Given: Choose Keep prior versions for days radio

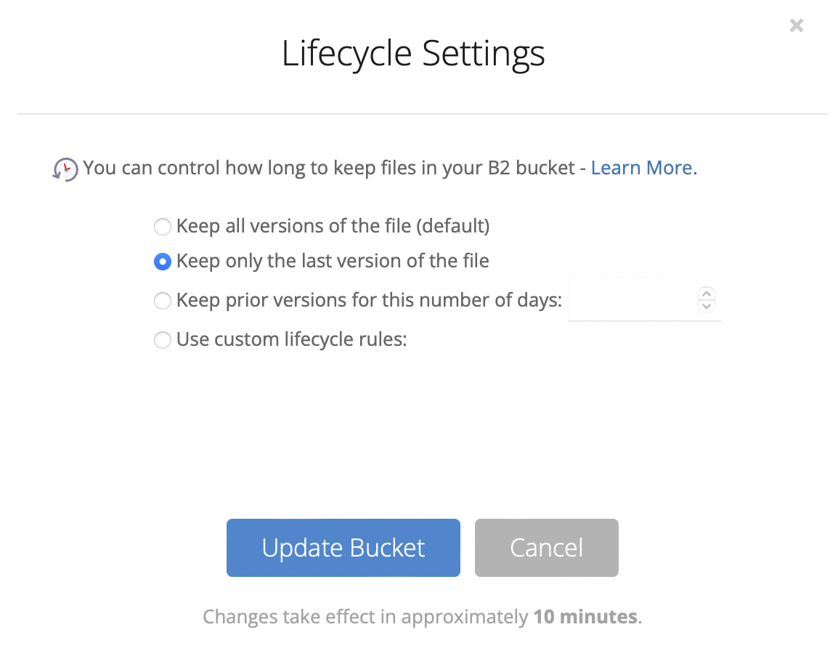Looking at the screenshot, I should coord(163,301).
